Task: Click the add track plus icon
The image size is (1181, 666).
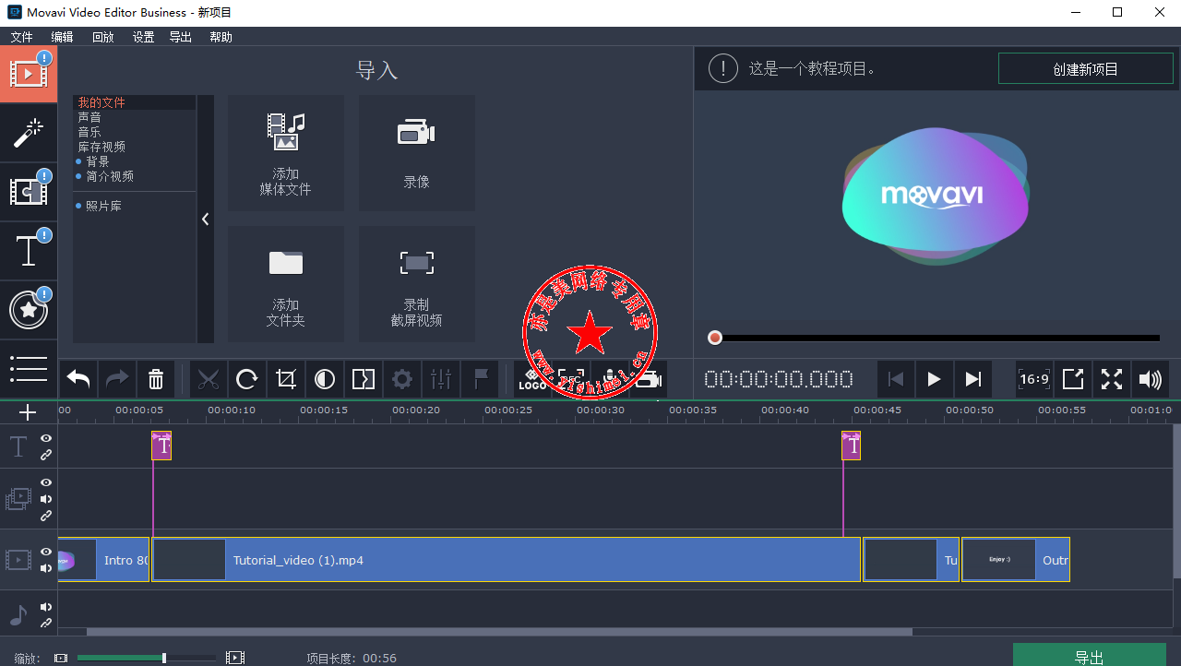Action: coord(28,412)
